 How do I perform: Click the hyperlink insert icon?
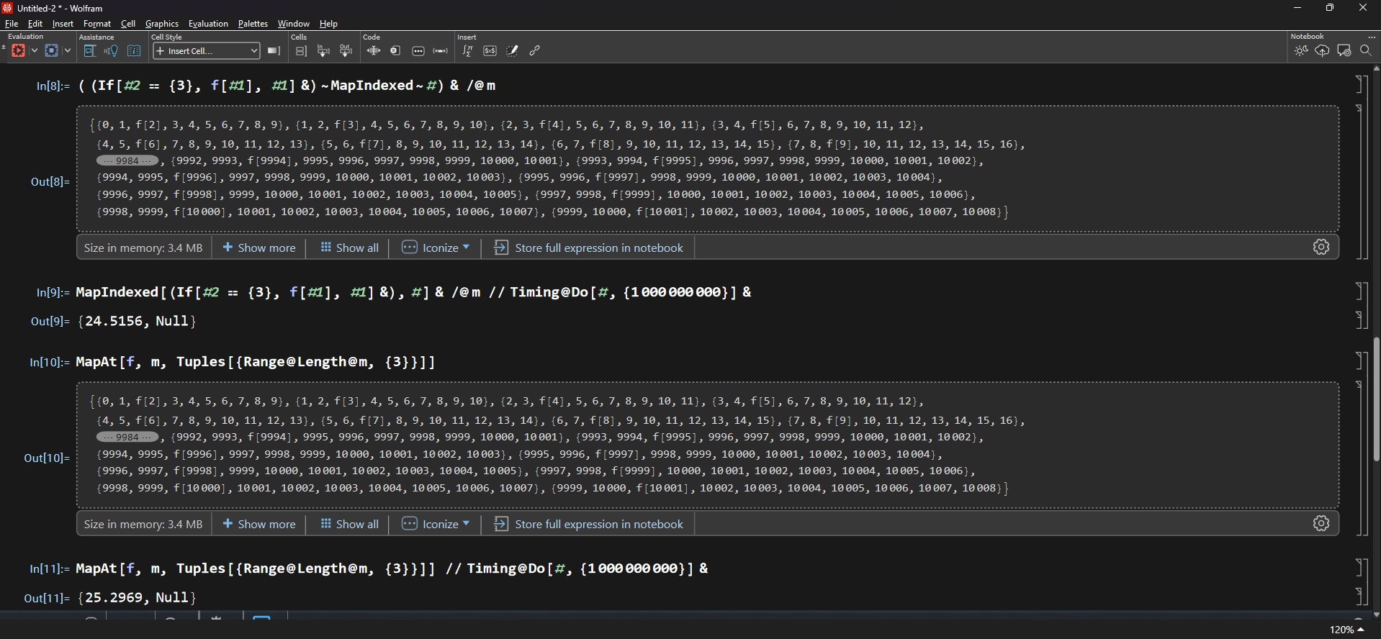point(535,50)
